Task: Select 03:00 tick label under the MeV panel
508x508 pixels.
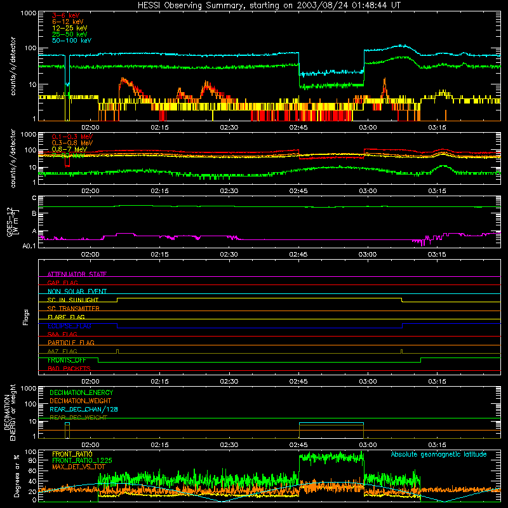Action: point(368,191)
